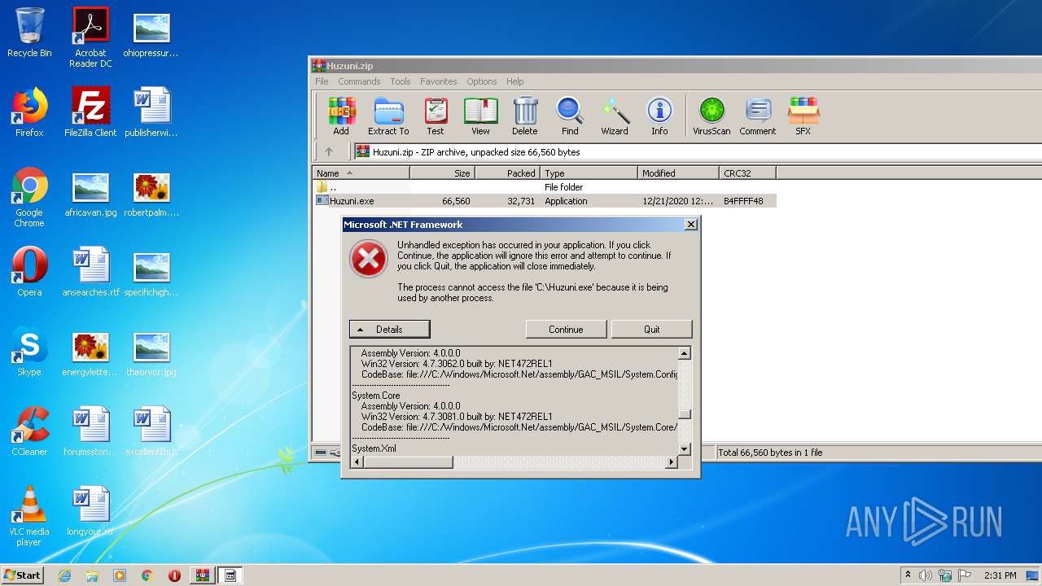Viewport: 1042px width, 586px height.
Task: Click right arrow of details horizontal scrollbar
Action: 671,461
